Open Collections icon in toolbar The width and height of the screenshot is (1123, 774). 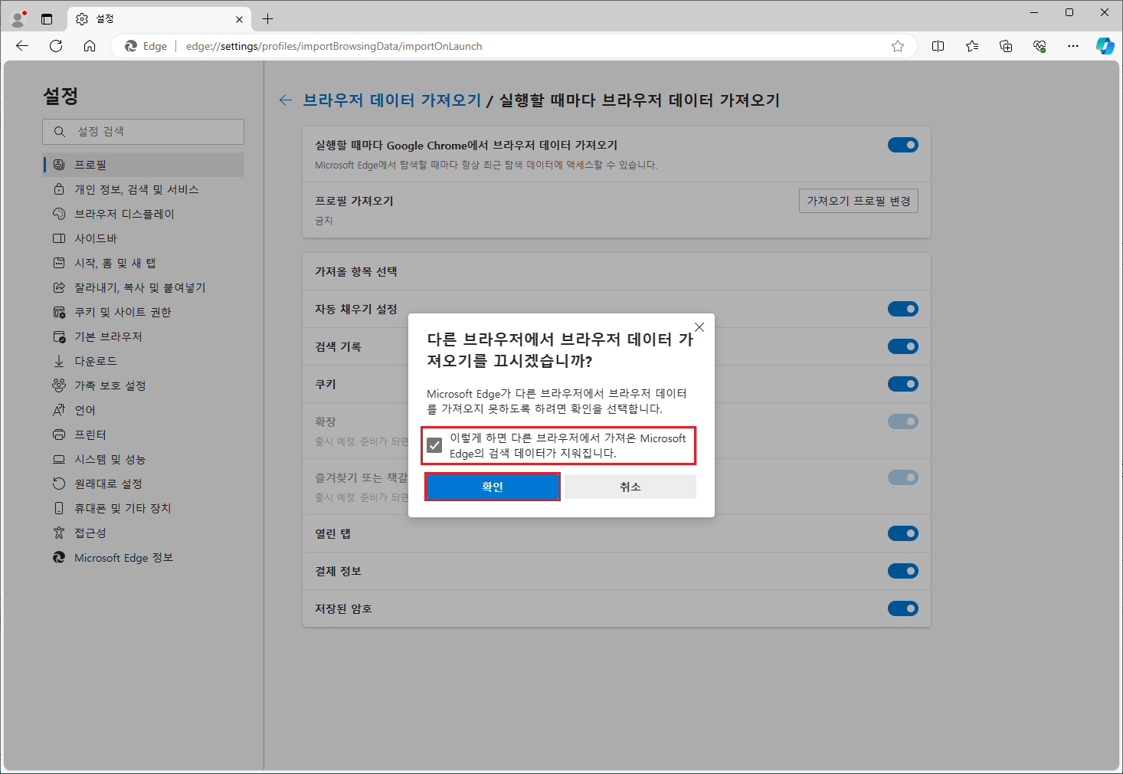coord(1006,46)
